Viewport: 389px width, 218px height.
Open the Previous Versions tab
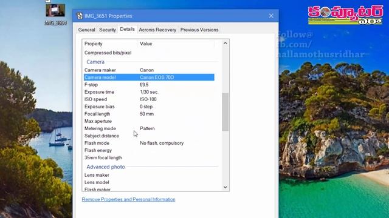[199, 30]
